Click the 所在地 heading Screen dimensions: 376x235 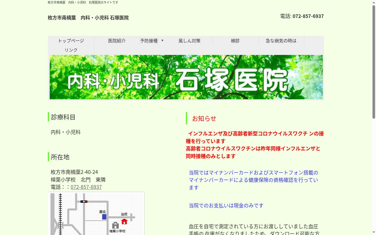tap(60, 157)
